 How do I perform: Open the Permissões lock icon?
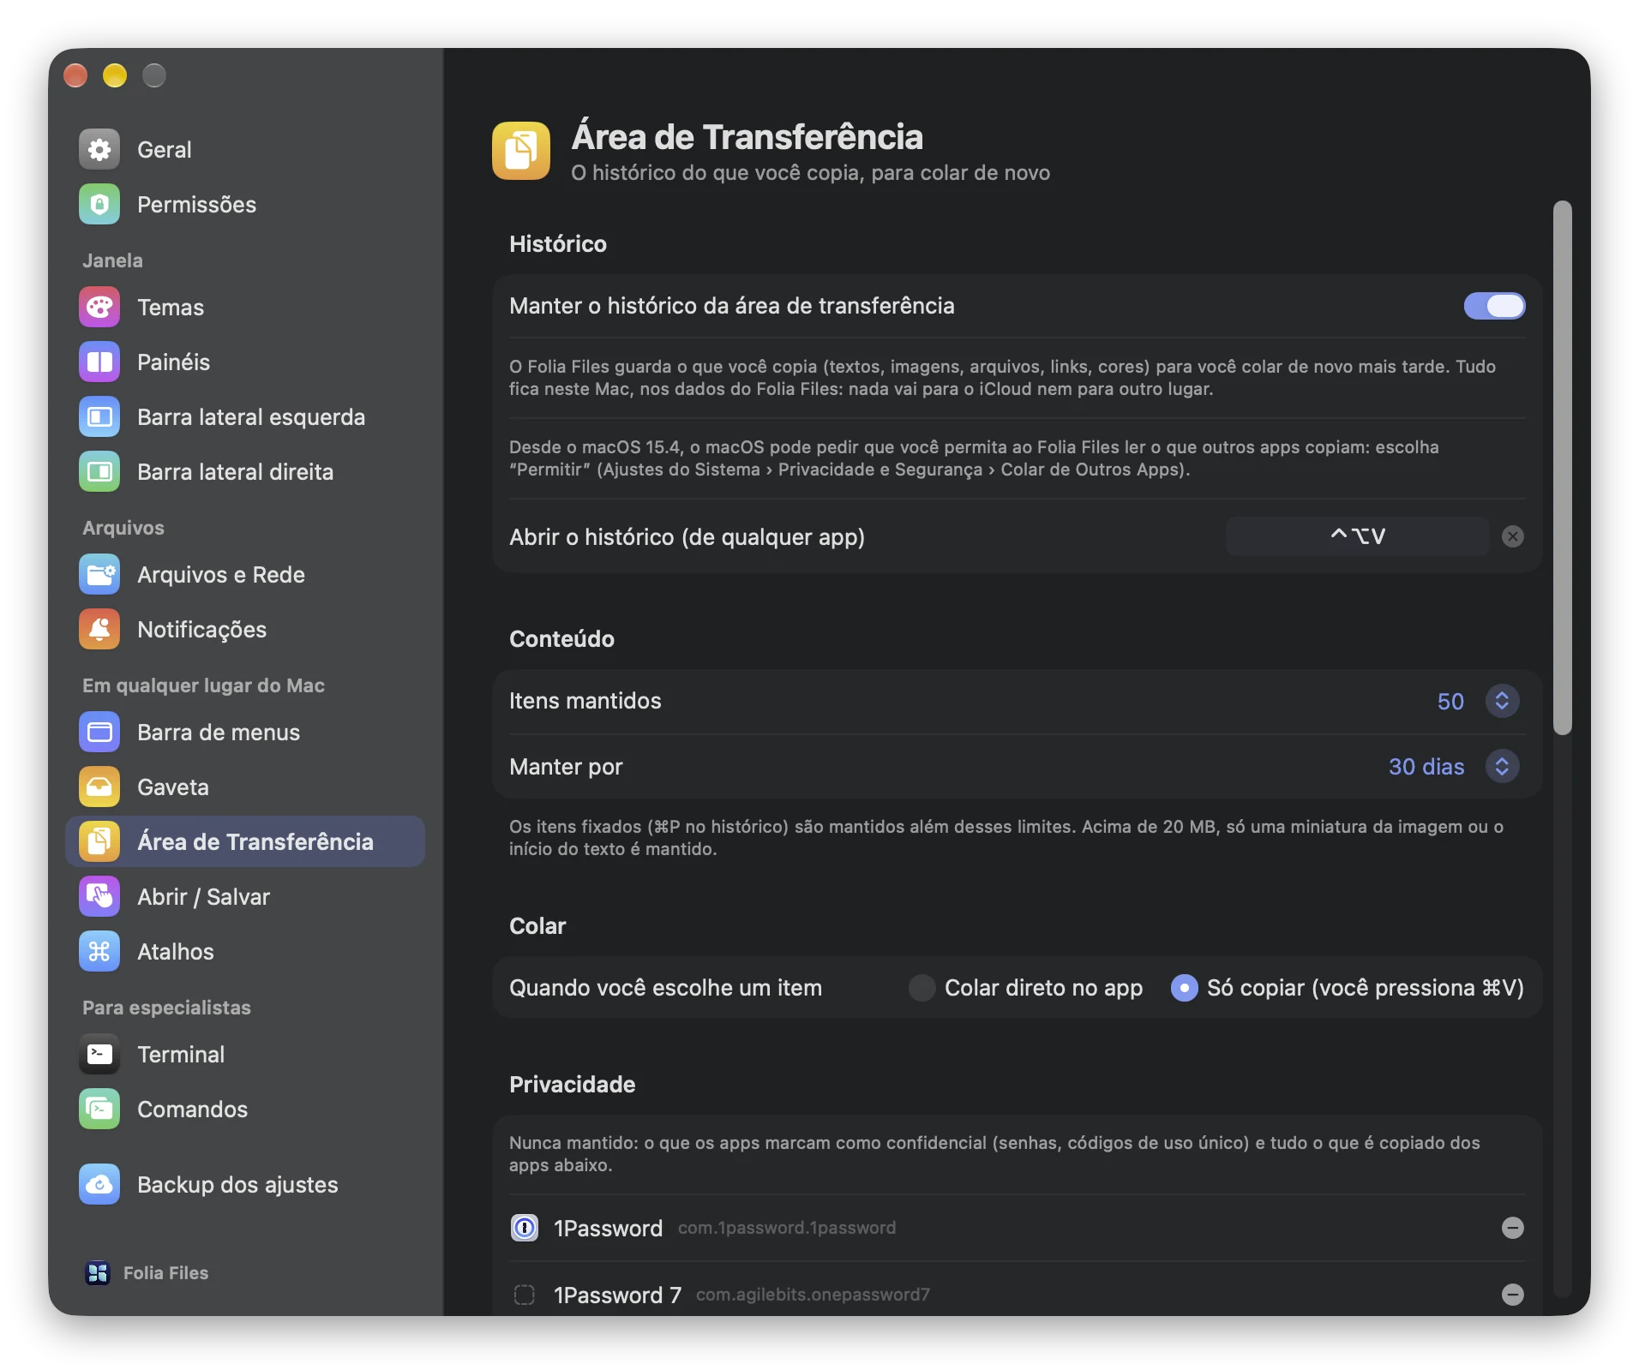[99, 205]
